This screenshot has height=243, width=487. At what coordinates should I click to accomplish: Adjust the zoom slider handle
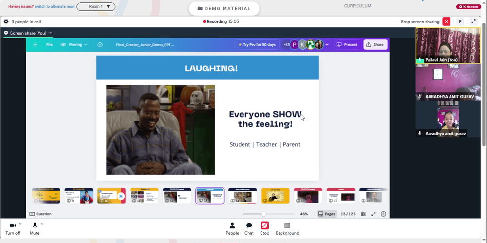click(263, 214)
